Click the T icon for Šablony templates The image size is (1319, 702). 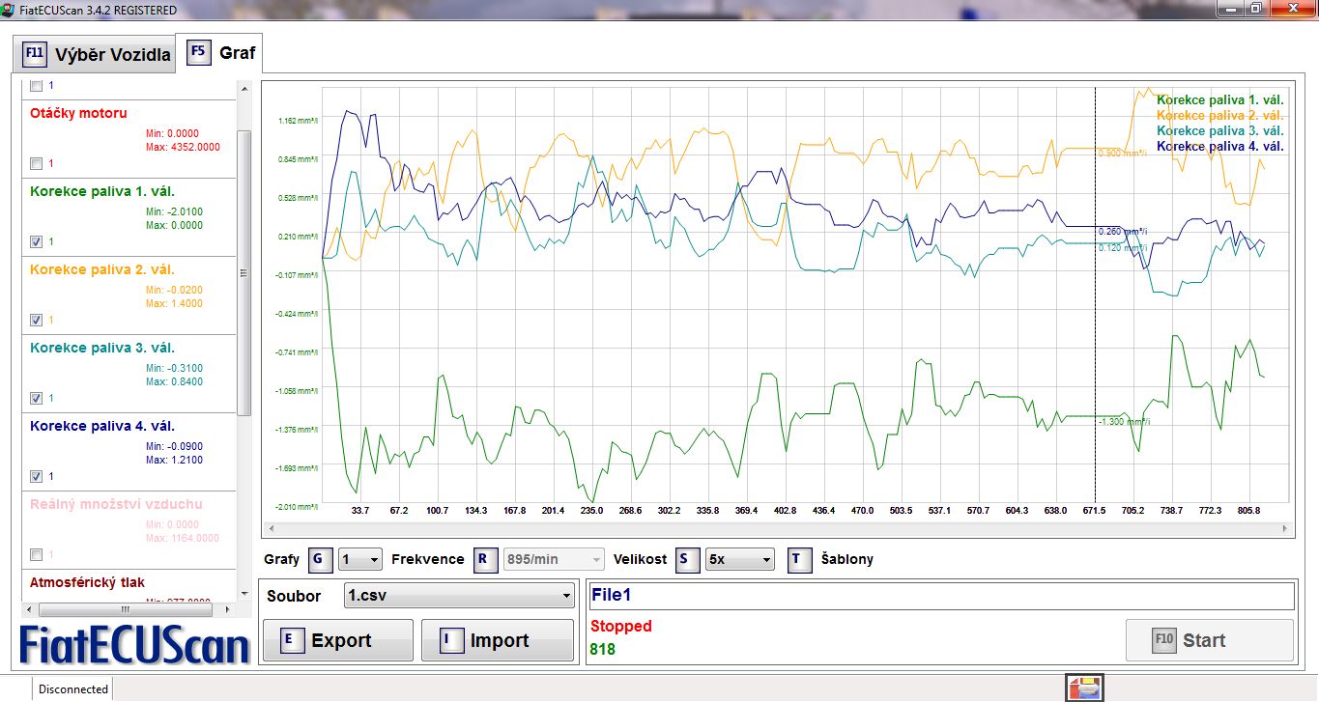(799, 559)
